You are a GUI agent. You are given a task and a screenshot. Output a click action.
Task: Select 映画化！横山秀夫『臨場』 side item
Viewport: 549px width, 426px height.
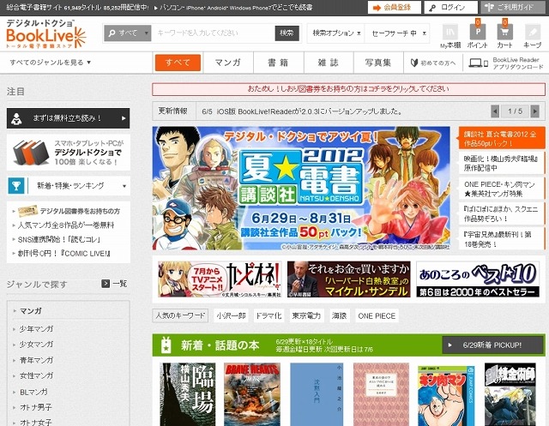tap(501, 164)
